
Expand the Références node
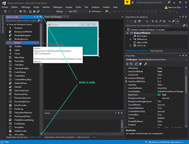coord(130,39)
